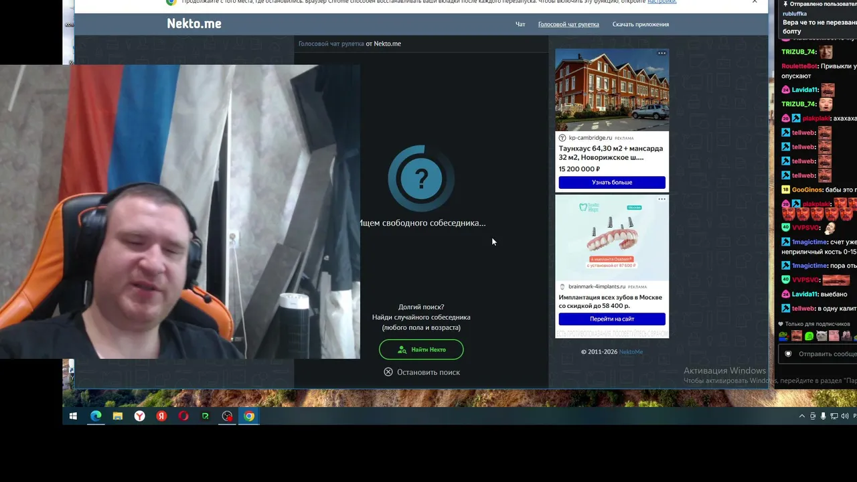
Task: Click the настройки link in Chrome infobar
Action: (x=661, y=2)
